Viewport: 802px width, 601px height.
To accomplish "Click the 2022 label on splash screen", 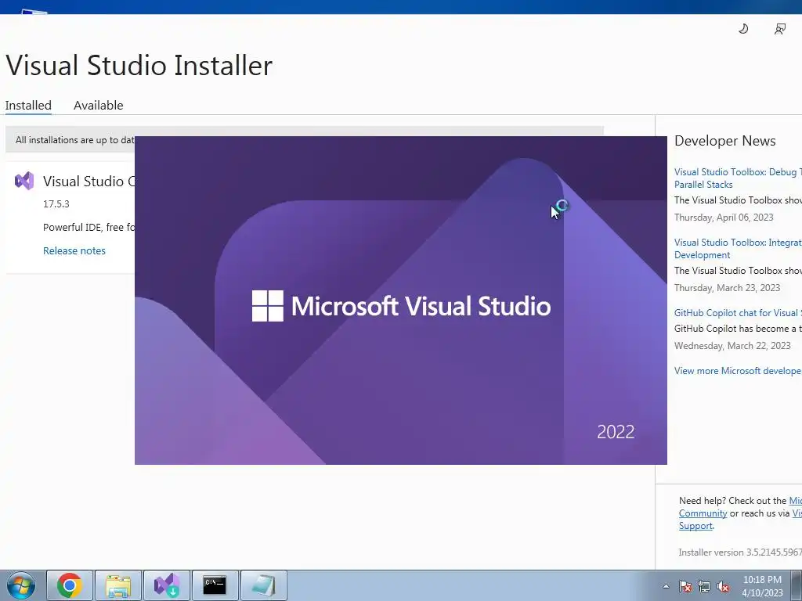I will tap(616, 432).
